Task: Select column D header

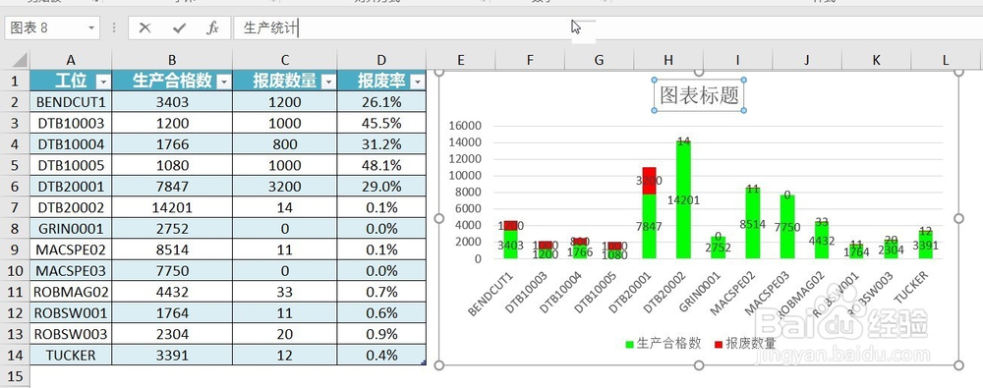Action: pos(381,60)
